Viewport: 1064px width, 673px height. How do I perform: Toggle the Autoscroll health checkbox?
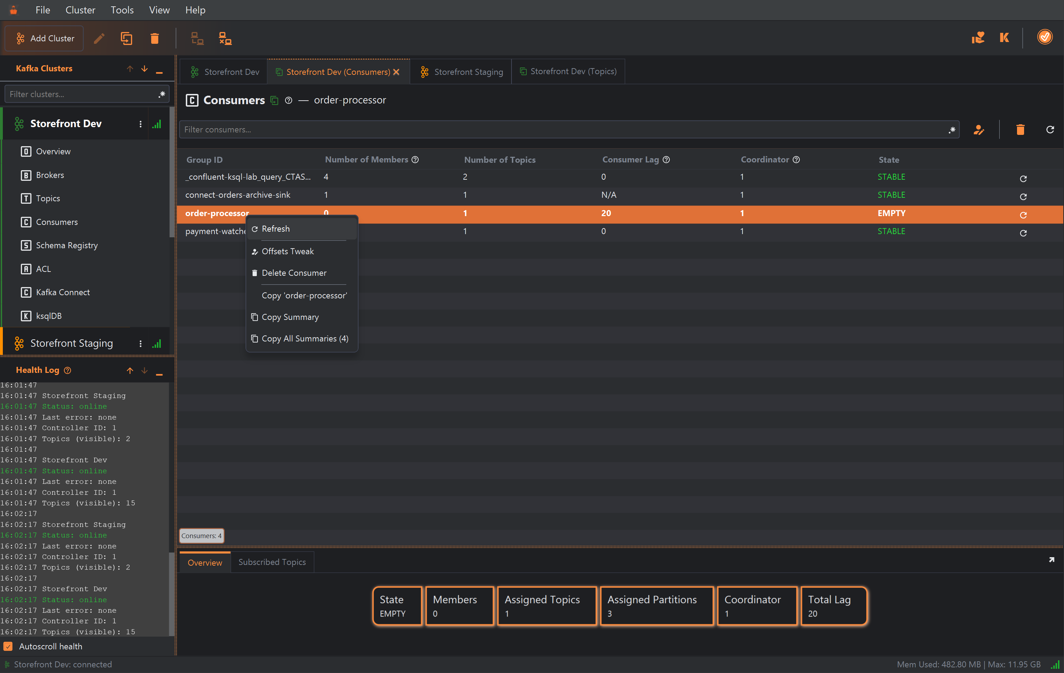(8, 647)
